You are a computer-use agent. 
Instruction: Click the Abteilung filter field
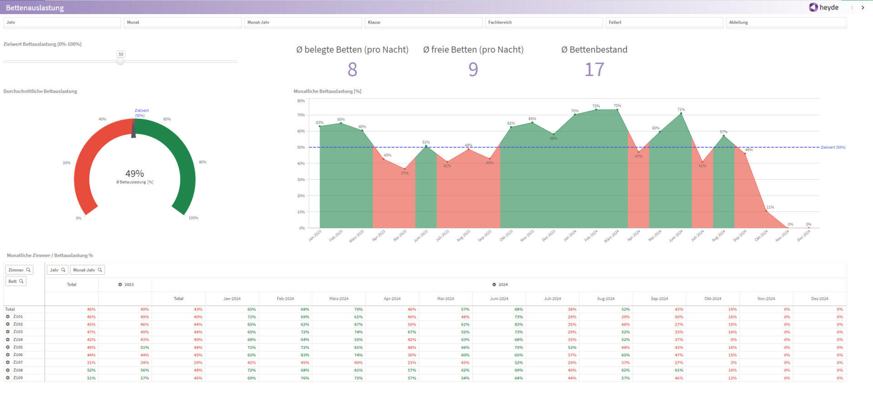(x=785, y=22)
